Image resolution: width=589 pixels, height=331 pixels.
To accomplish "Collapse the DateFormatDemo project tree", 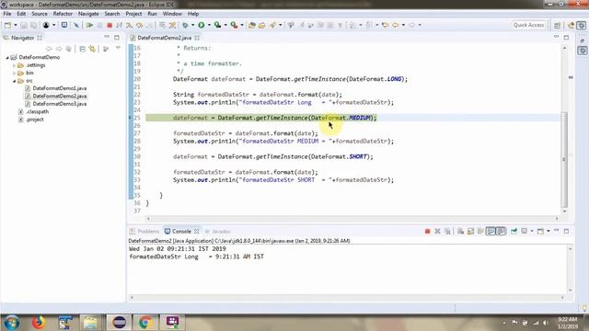I will pyautogui.click(x=7, y=57).
